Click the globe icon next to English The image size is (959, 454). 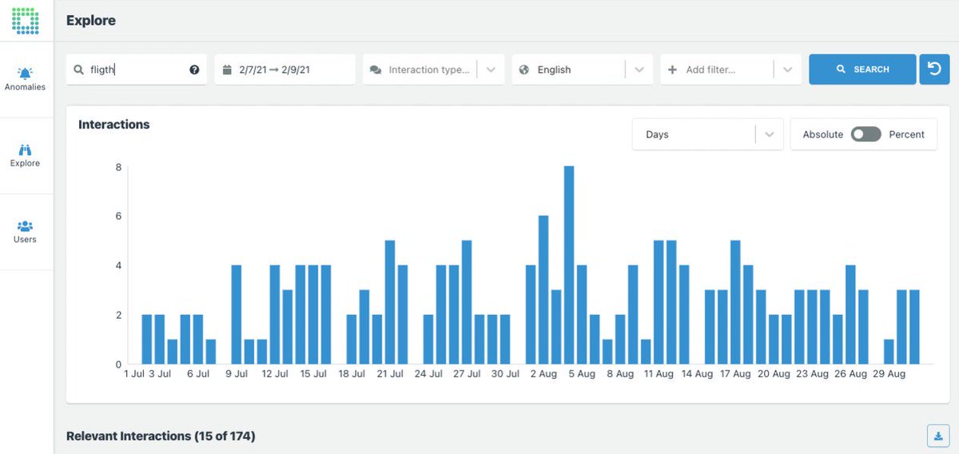(x=524, y=70)
